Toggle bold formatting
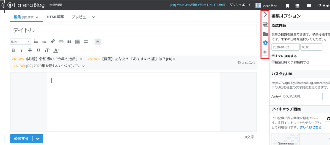Screen dimensions: 330x145 pos(13,50)
